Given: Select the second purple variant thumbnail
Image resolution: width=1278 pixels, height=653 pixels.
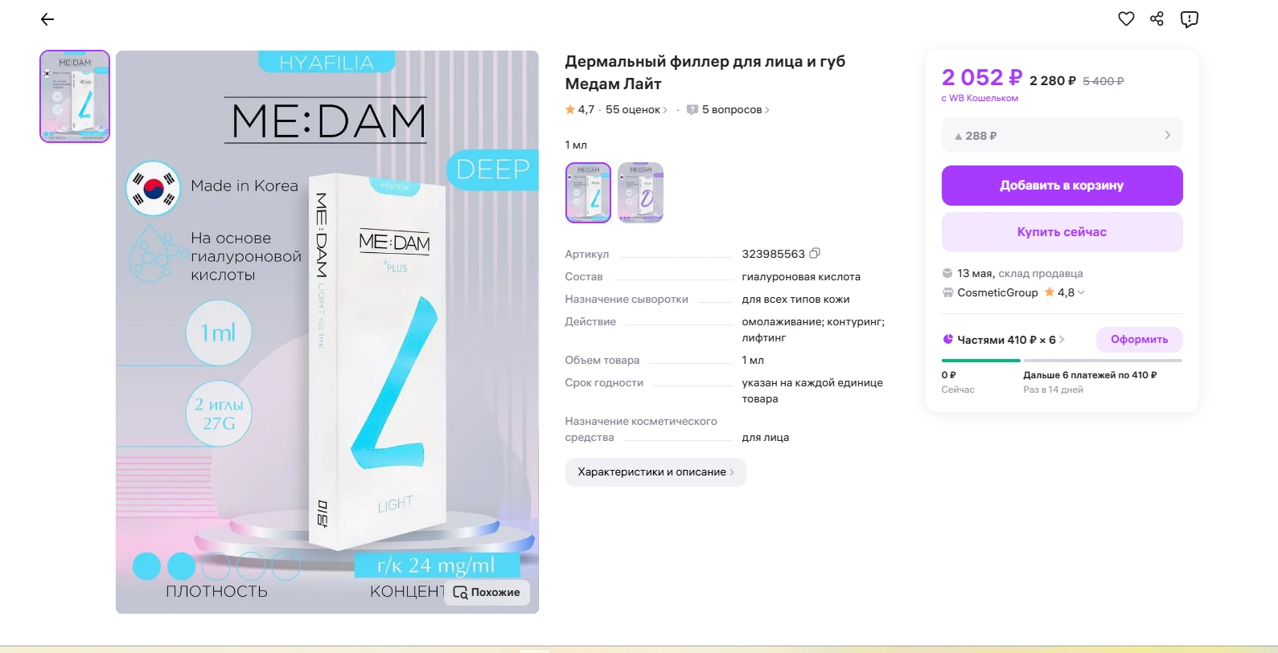Looking at the screenshot, I should tap(640, 193).
